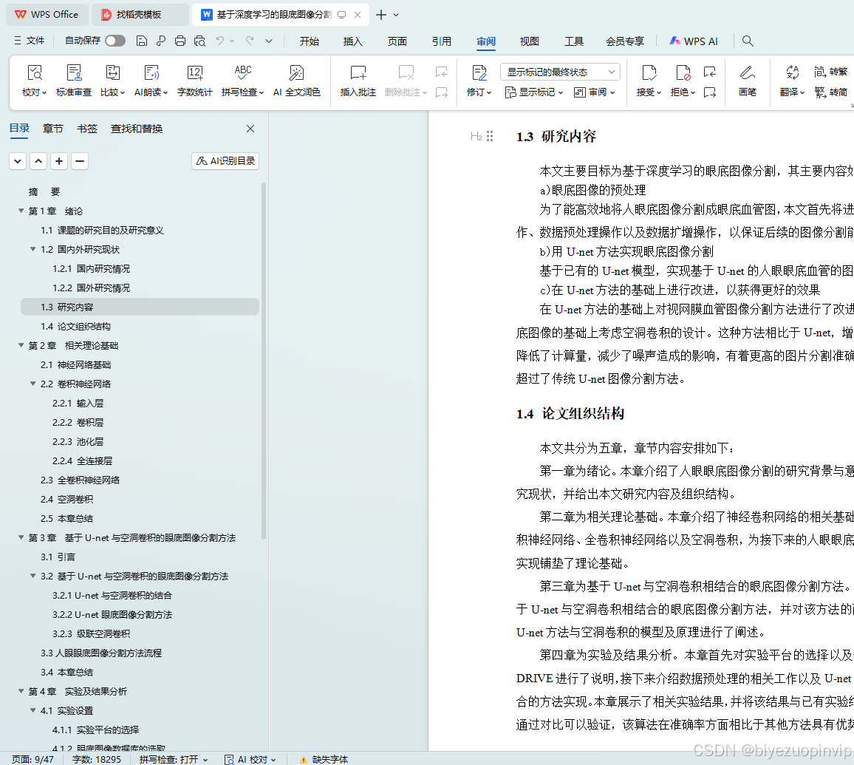Run 拼写检查 spell check
Image resolution: width=854 pixels, height=765 pixels.
[x=242, y=81]
